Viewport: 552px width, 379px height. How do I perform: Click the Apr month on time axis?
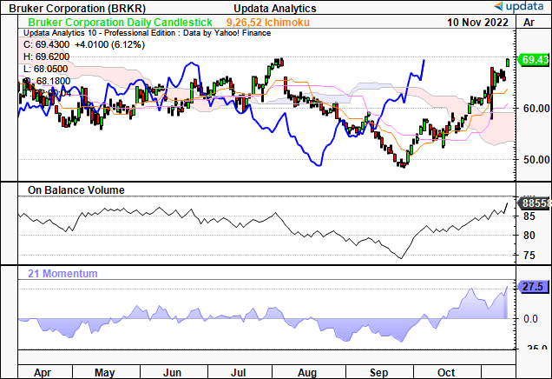point(43,373)
